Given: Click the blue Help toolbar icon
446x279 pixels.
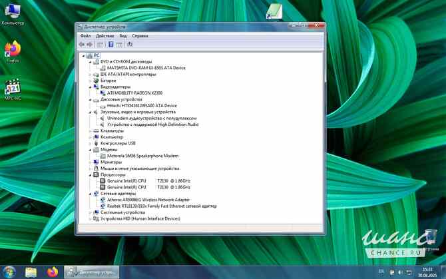Looking at the screenshot, I should (x=111, y=44).
